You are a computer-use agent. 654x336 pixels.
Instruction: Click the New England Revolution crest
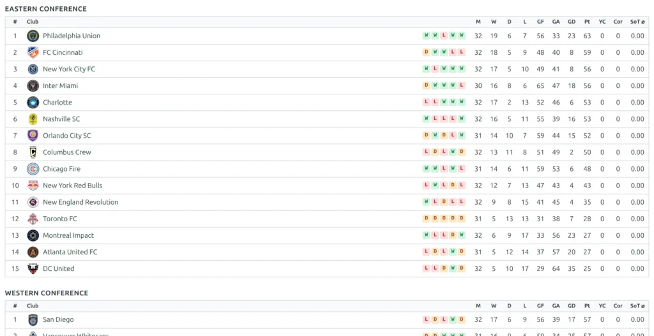(33, 202)
